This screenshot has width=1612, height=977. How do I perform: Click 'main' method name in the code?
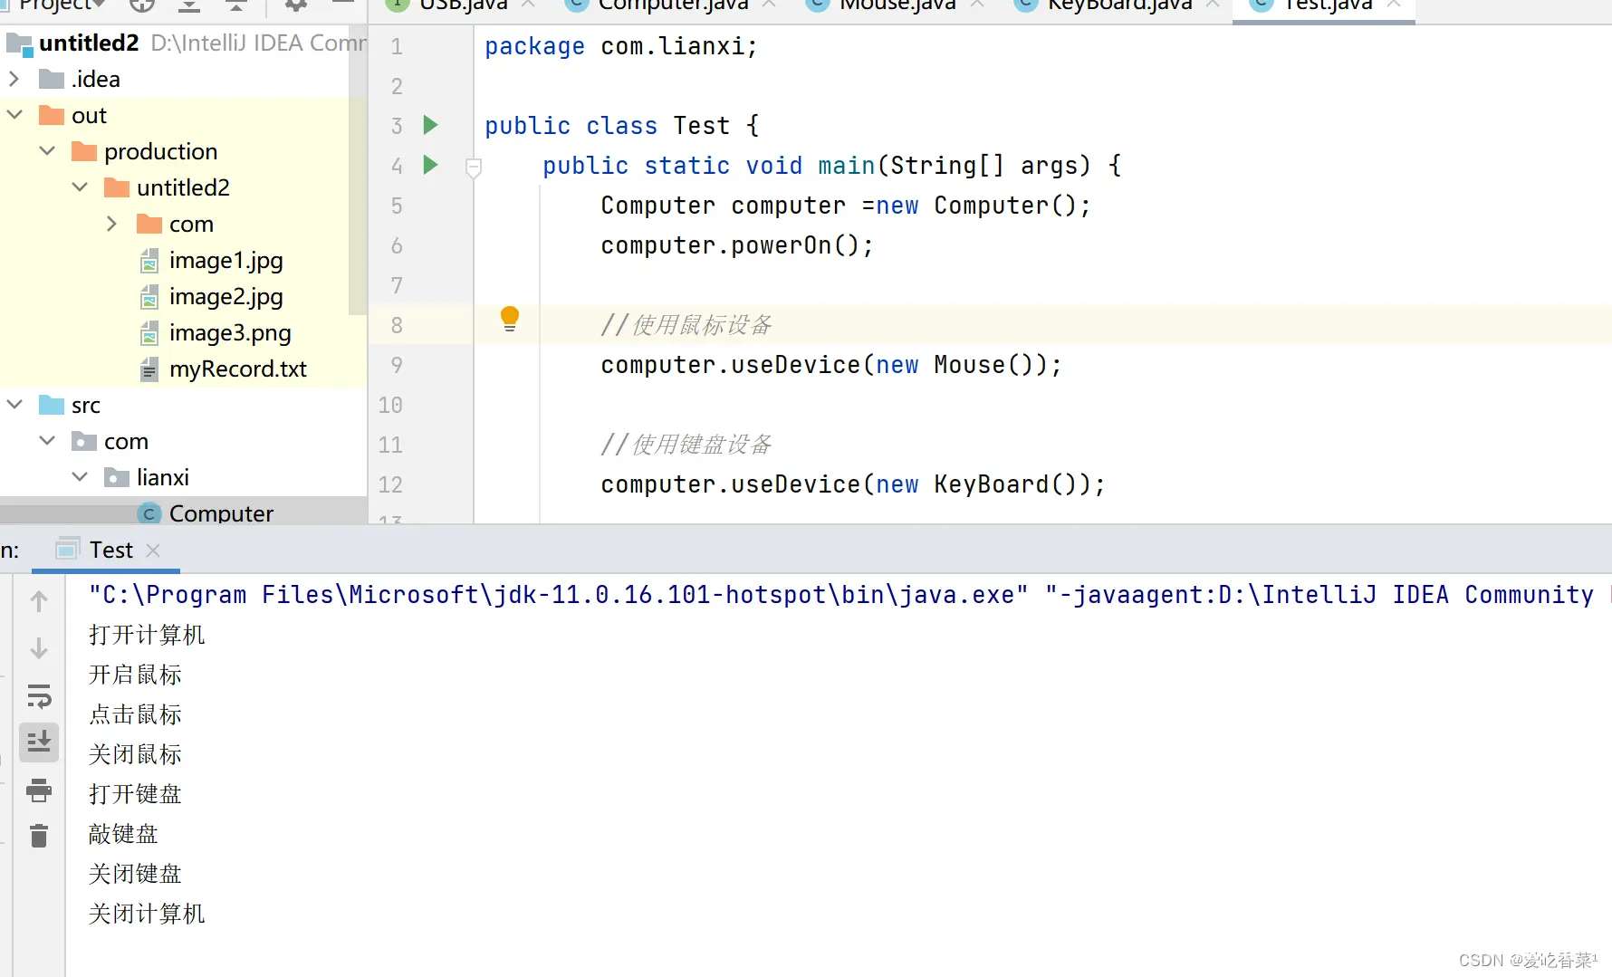pyautogui.click(x=846, y=166)
